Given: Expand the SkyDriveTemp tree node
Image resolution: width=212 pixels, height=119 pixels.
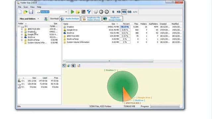Looking at the screenshot, I should click(x=22, y=40).
